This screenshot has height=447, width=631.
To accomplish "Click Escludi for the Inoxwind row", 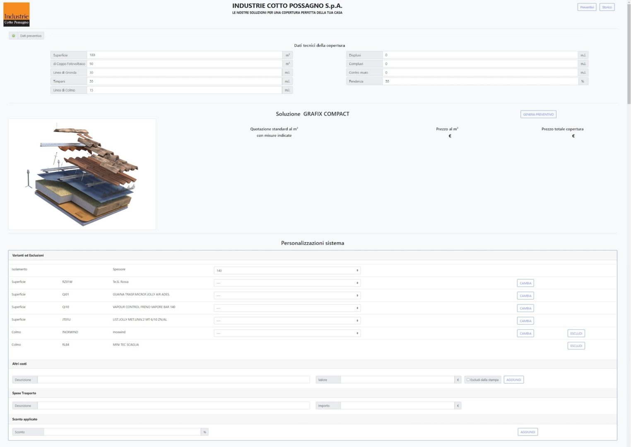I will 576,334.
